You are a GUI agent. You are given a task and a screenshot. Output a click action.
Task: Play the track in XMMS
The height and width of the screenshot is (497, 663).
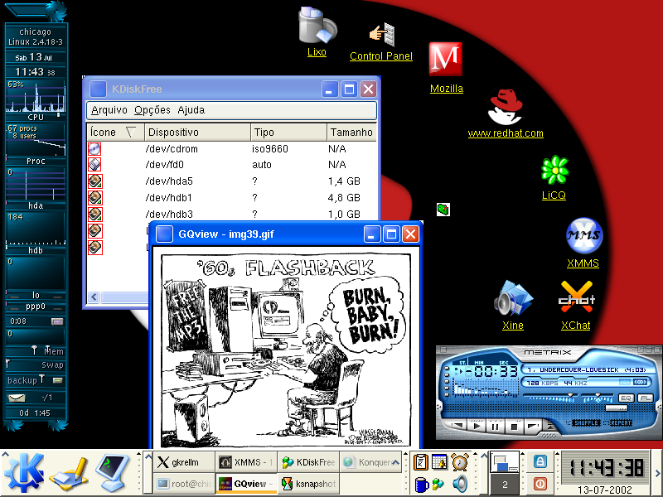[x=477, y=426]
